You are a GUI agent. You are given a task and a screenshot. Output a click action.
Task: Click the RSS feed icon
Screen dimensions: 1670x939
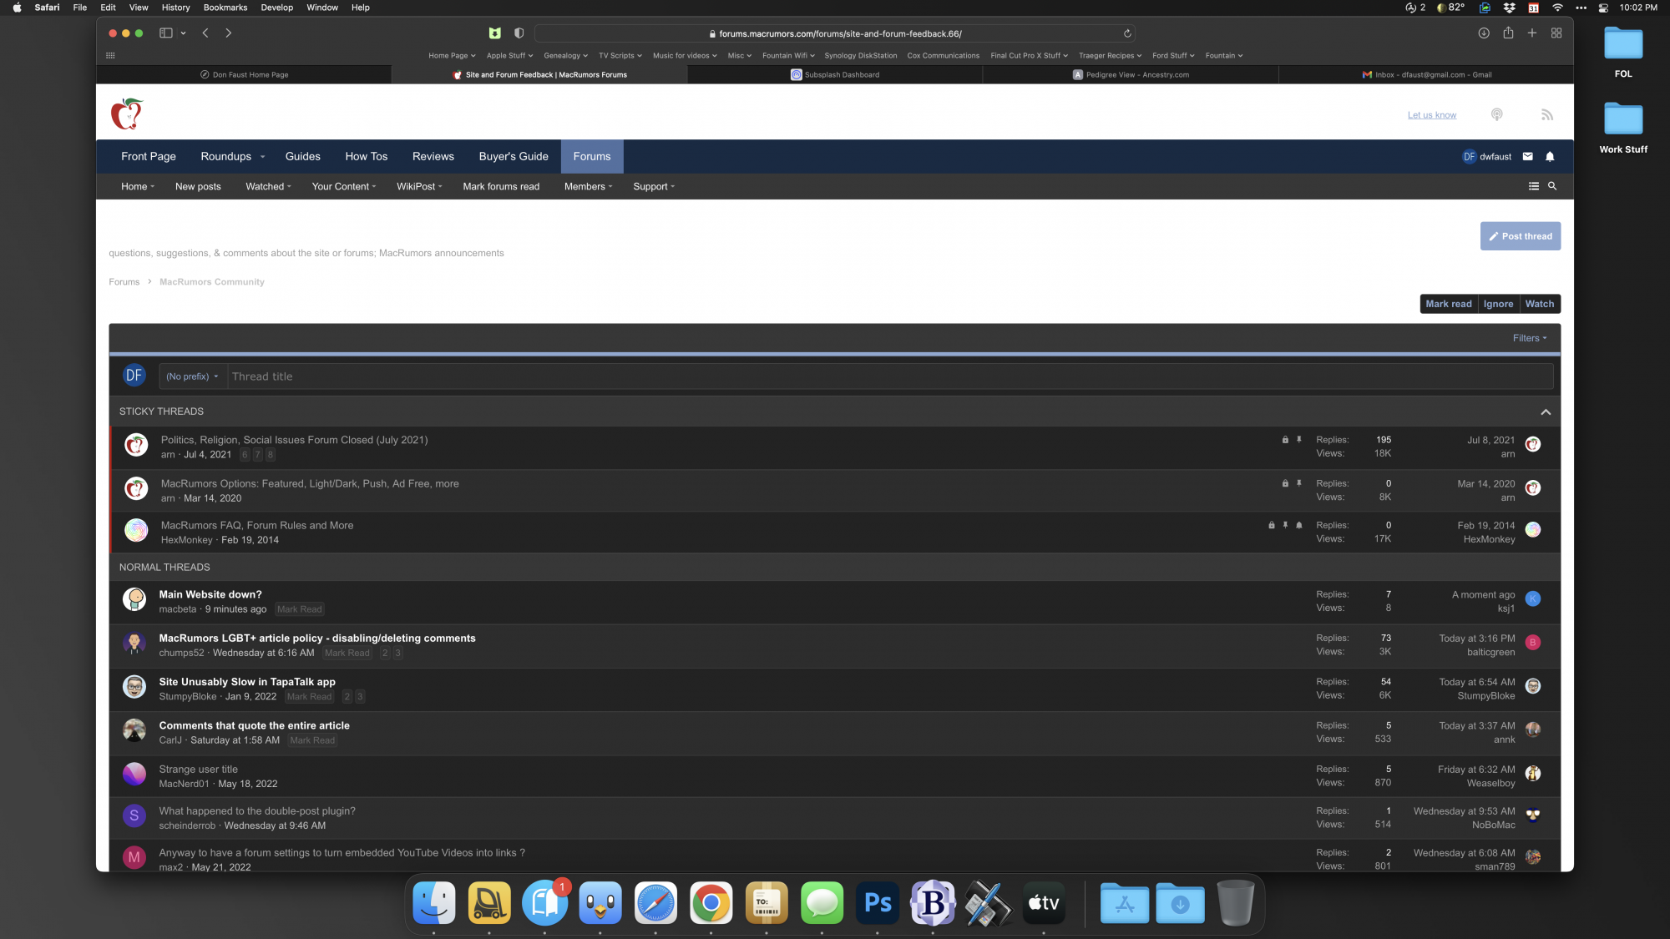[1547, 114]
